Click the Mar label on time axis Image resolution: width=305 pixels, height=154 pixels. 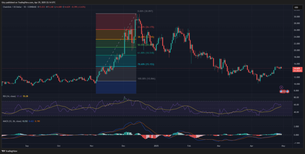218,146
